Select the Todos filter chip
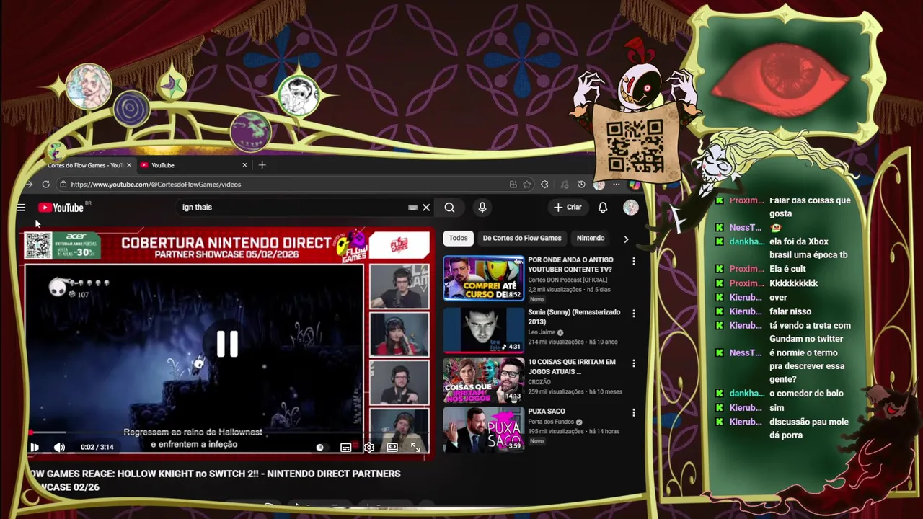Screen dimensions: 923x519 click(x=458, y=238)
